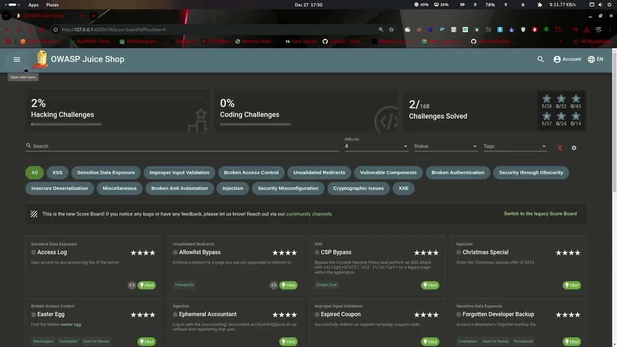Viewport: 617px width, 347px height.
Task: Toggle the XSS category filter chip
Action: click(x=57, y=173)
